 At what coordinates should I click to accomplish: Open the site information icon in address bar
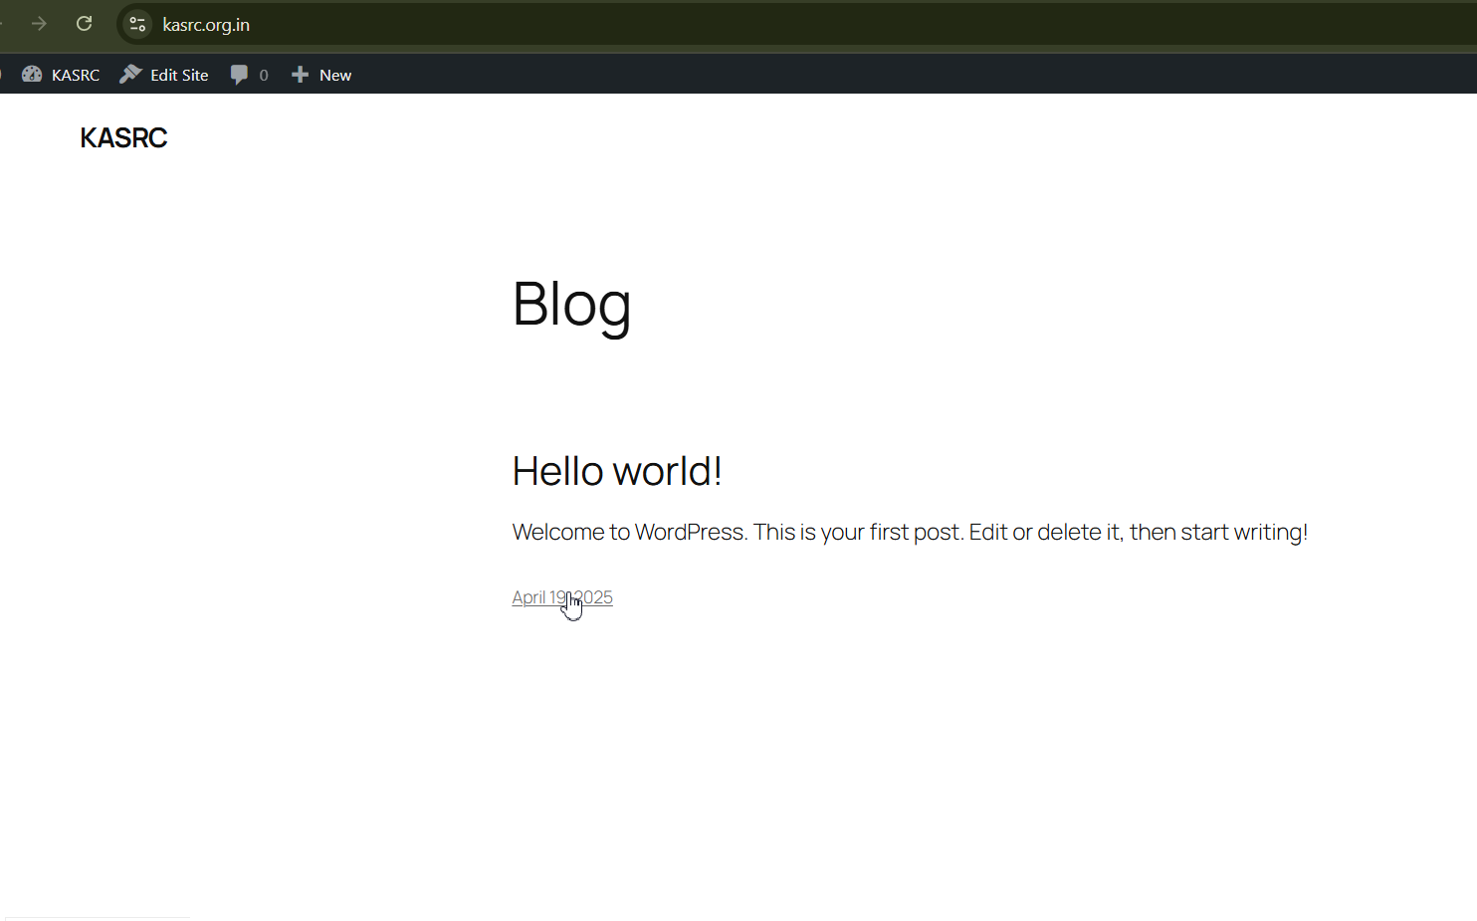(137, 24)
